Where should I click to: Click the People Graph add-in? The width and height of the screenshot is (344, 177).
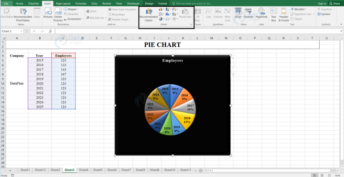click(x=118, y=20)
